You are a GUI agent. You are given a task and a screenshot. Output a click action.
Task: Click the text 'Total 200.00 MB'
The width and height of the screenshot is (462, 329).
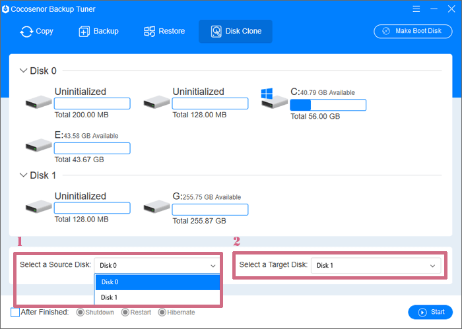pyautogui.click(x=82, y=115)
